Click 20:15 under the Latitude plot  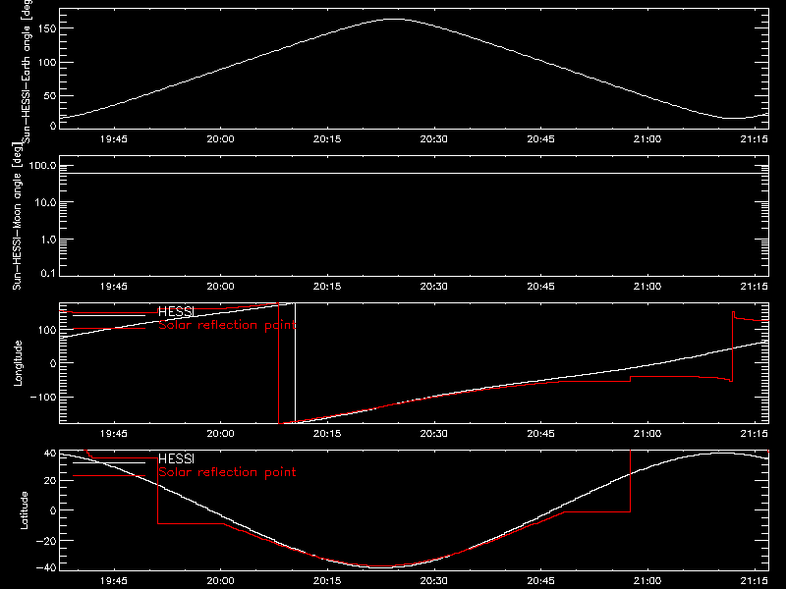(327, 581)
